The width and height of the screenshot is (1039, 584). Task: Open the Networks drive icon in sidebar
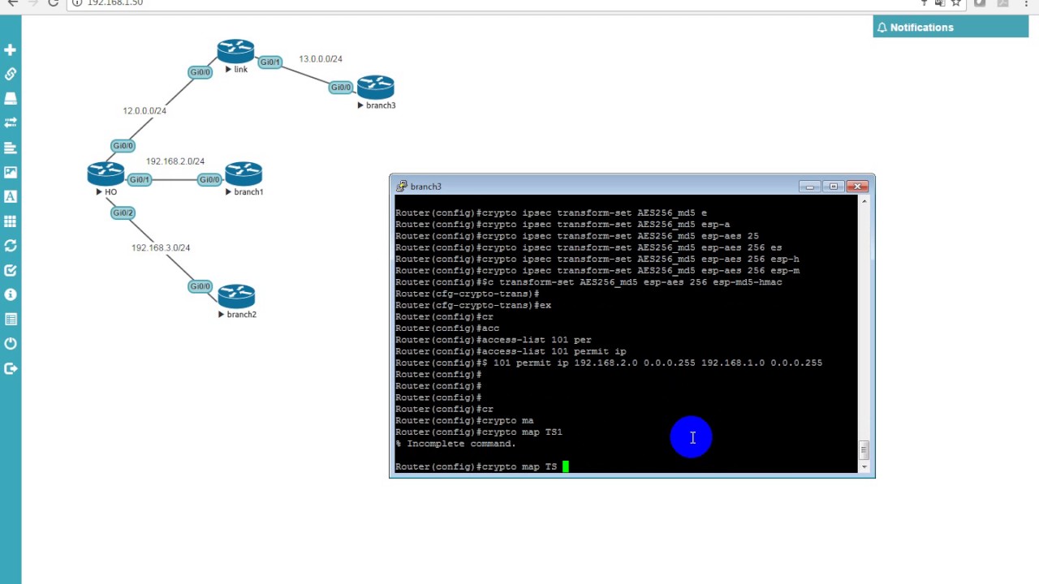[11, 98]
